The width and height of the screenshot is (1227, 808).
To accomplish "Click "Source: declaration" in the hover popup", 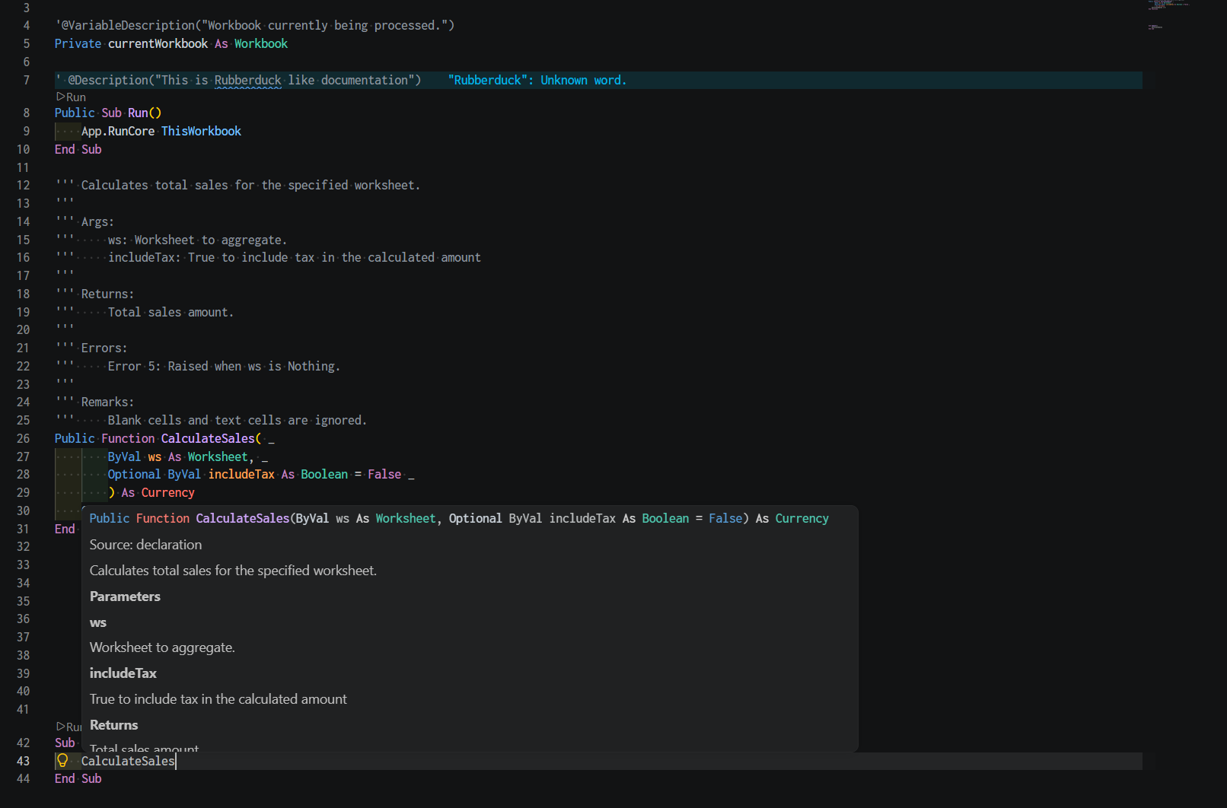I will [x=145, y=545].
